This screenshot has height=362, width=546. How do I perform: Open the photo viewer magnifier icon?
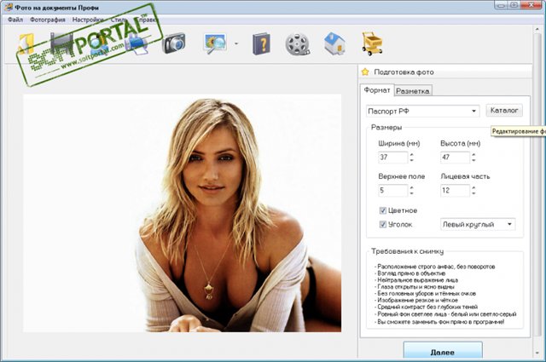pyautogui.click(x=215, y=43)
